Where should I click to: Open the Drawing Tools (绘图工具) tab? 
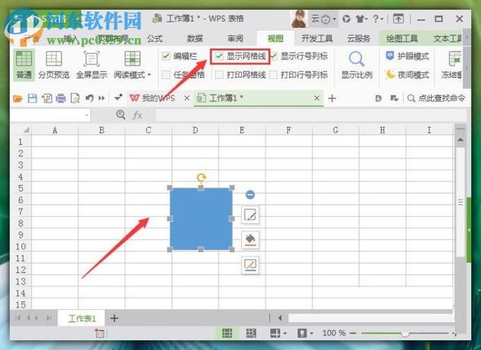tap(402, 39)
